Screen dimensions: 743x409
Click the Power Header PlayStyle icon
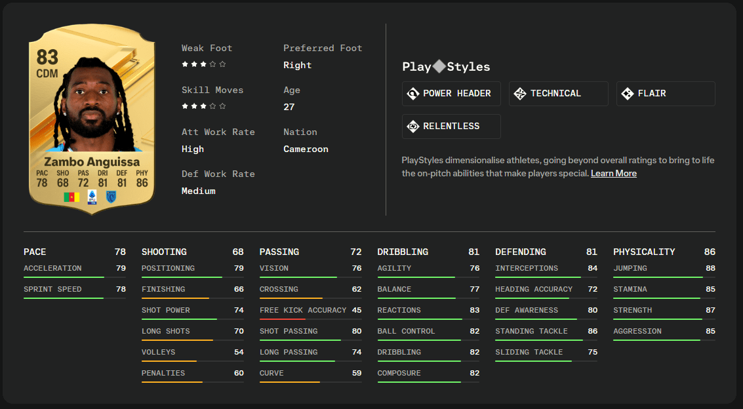pos(412,94)
